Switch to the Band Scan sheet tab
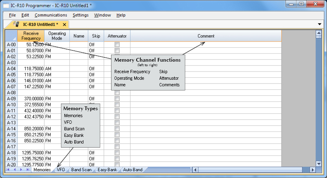This screenshot has height=178, width=327. [81, 170]
